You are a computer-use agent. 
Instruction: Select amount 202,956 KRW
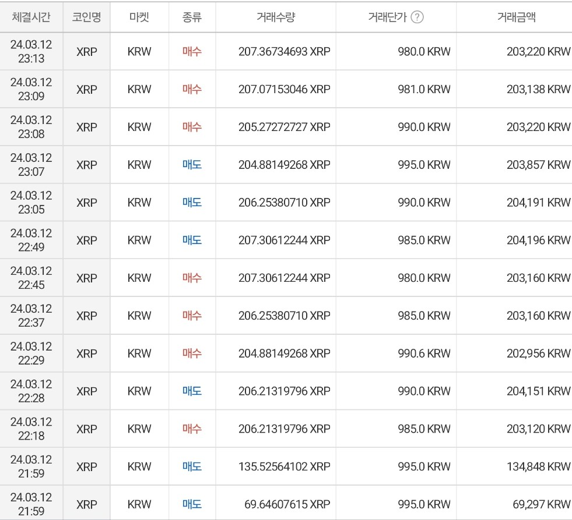[538, 353]
